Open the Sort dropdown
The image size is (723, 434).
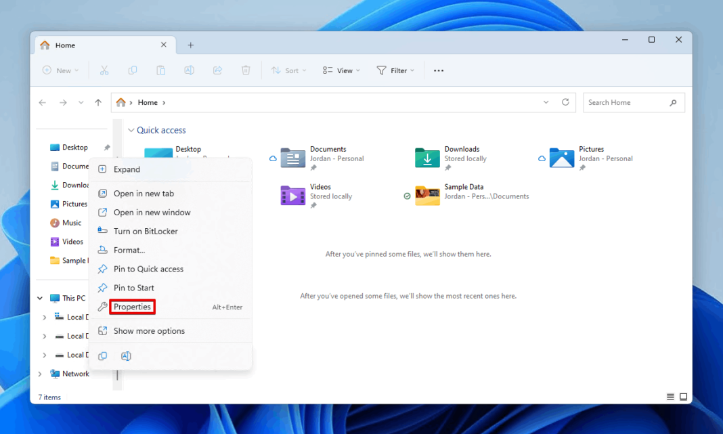pyautogui.click(x=288, y=70)
